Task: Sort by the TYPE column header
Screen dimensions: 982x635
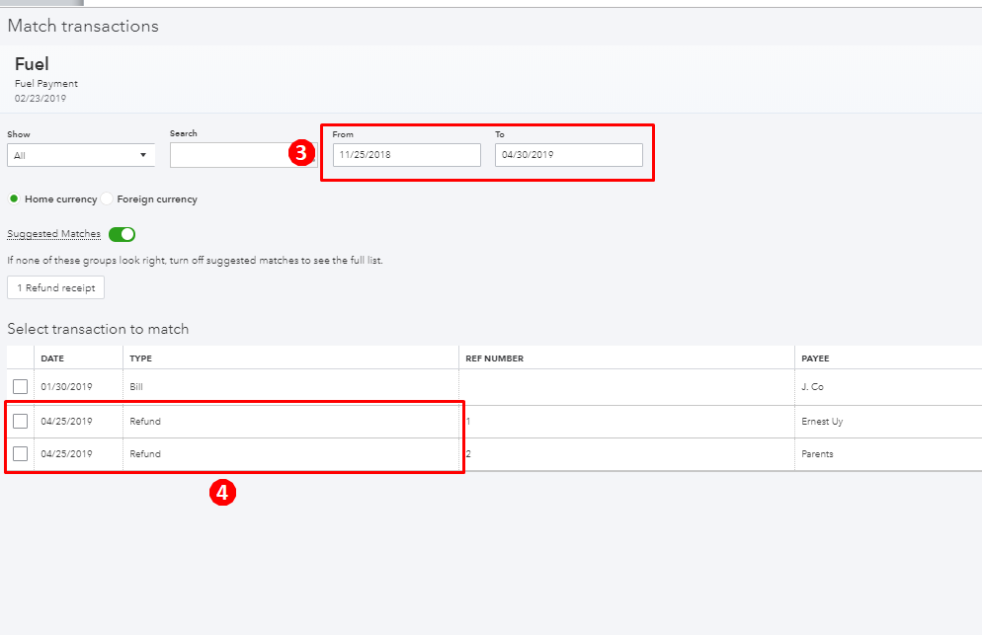Action: (141, 358)
